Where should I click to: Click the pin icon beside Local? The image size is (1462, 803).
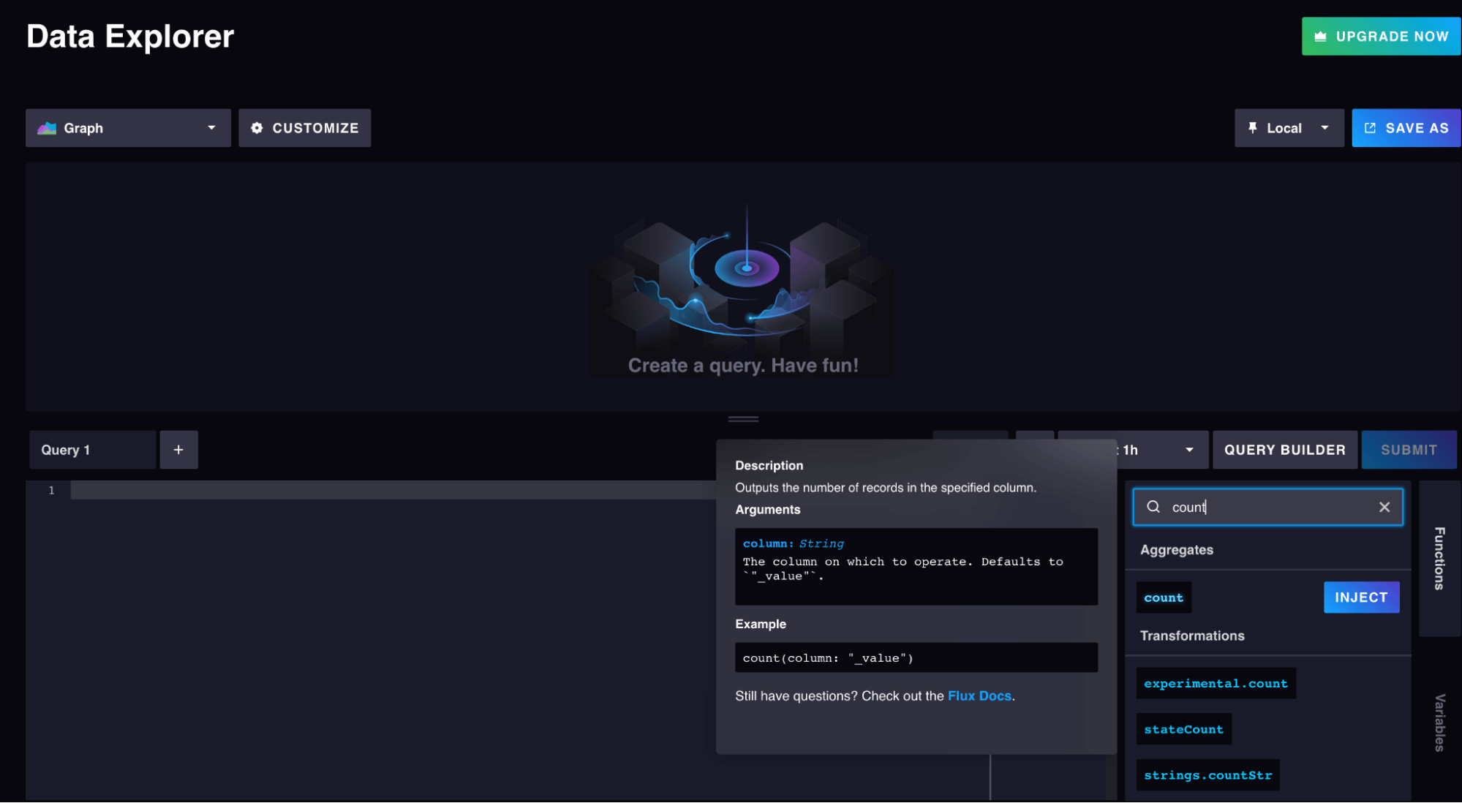1253,128
